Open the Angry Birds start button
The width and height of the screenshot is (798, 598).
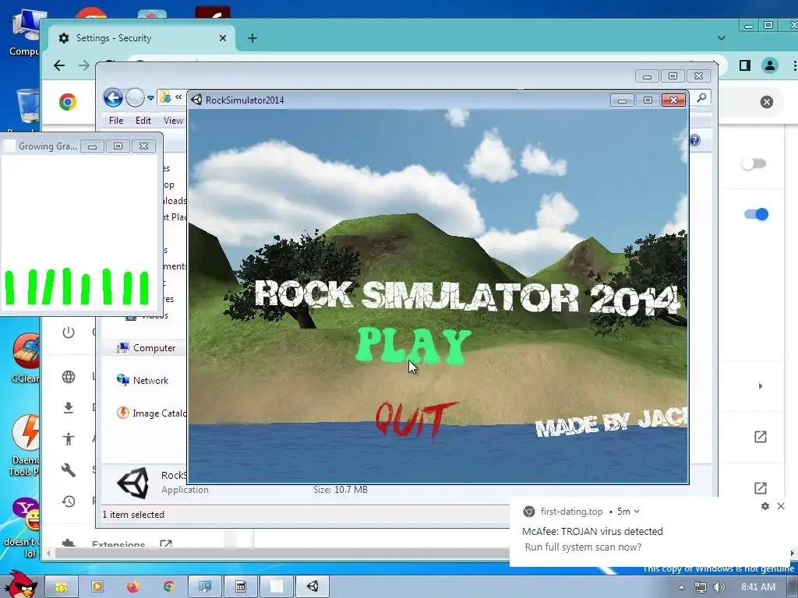coord(20,584)
